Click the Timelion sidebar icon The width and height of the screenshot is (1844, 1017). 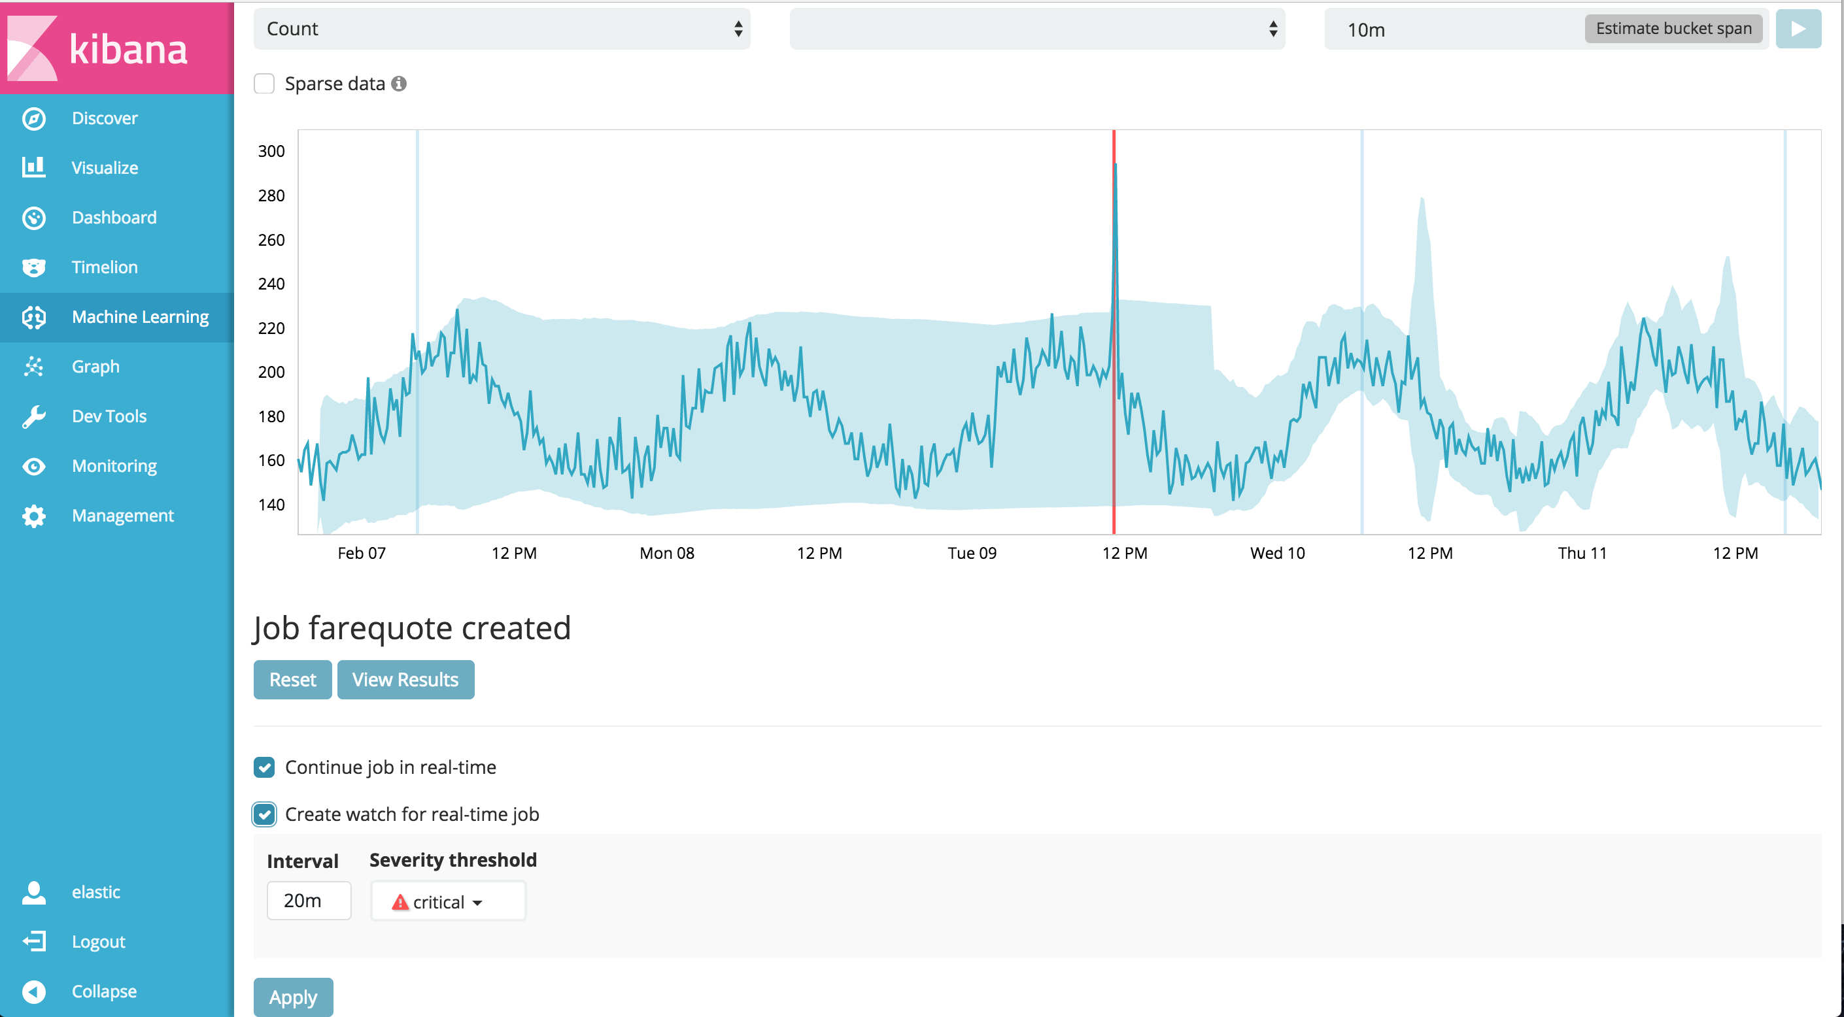(34, 264)
